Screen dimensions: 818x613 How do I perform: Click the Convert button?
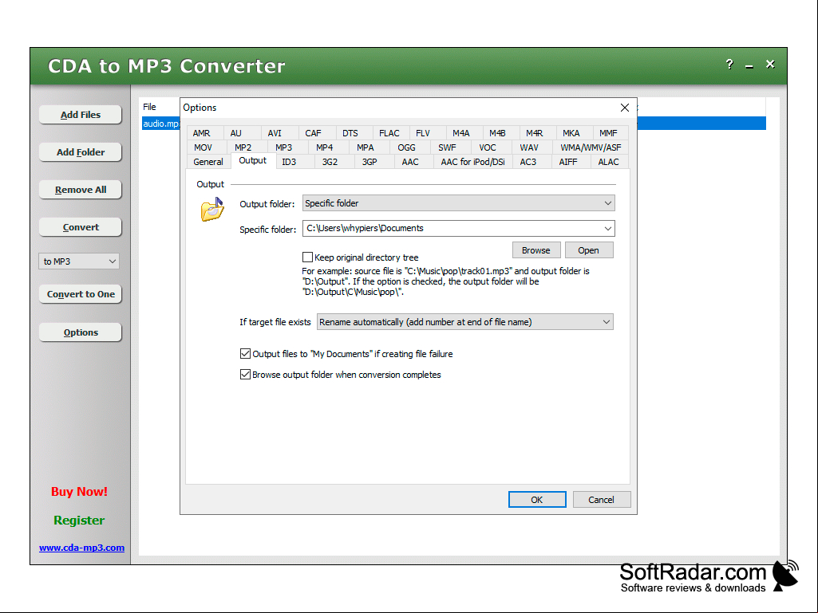(81, 227)
